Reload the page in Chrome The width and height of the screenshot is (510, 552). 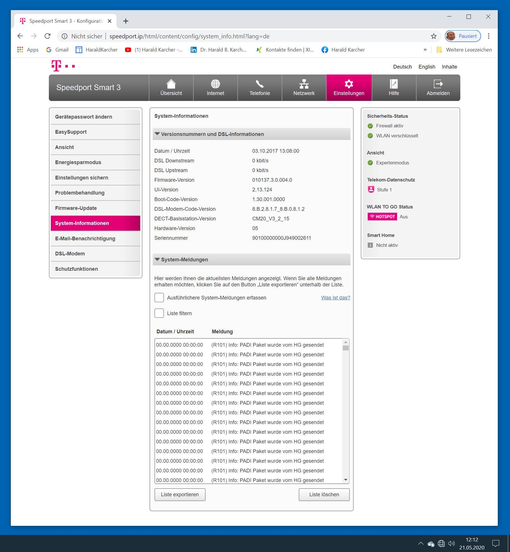point(47,36)
